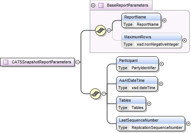This screenshot has height=133, width=191.
Task: Expand the ReportName element plus icon
Action: pyautogui.click(x=164, y=20)
